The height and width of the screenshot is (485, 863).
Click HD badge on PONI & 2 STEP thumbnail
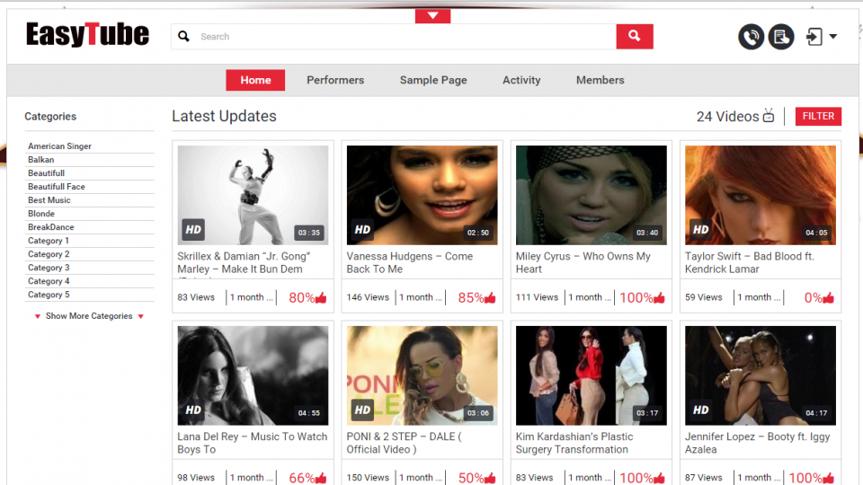tap(362, 410)
